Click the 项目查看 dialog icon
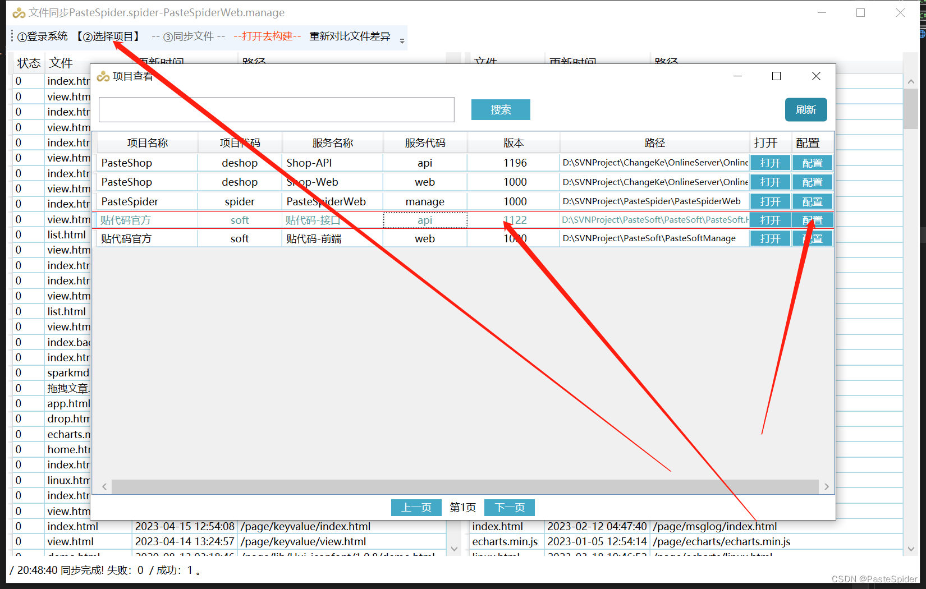This screenshot has width=926, height=589. pyautogui.click(x=103, y=76)
